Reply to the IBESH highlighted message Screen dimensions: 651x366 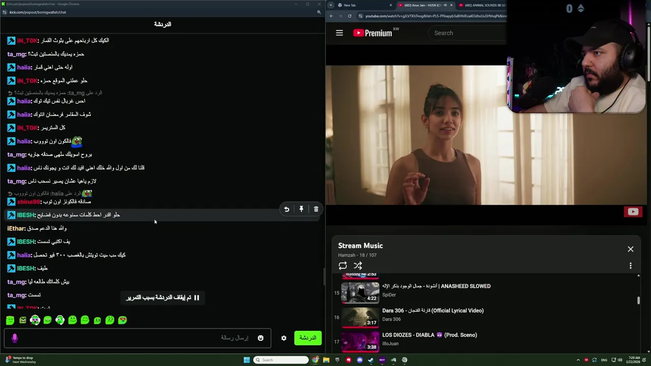[x=286, y=209]
